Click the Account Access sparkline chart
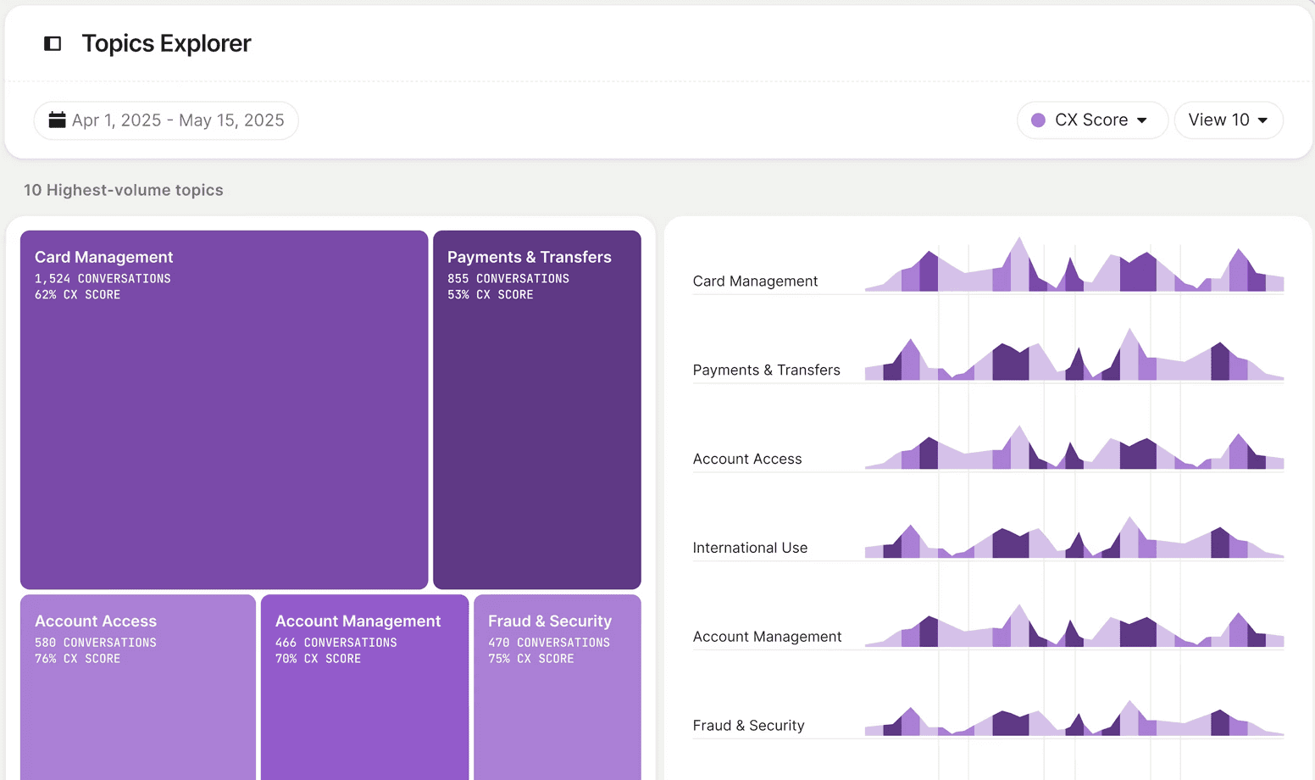Image resolution: width=1315 pixels, height=780 pixels. click(1074, 447)
